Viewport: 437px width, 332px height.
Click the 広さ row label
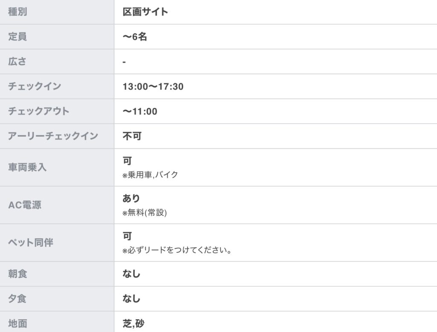(17, 61)
